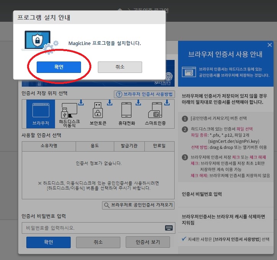Click certificate window icon in guide panel
The image size is (277, 260).
[189, 72]
